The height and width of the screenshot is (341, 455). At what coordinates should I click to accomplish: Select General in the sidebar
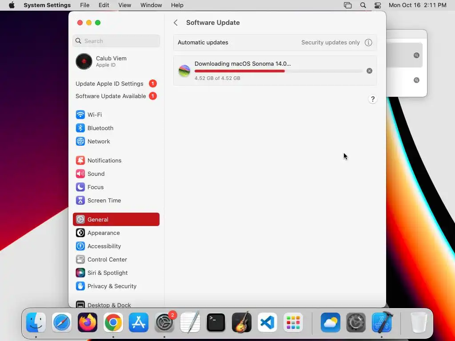coord(116,219)
